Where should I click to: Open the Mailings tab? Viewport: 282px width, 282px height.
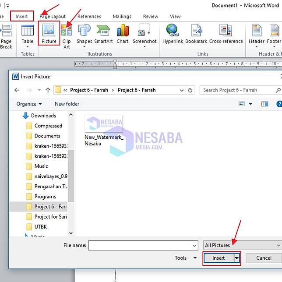(122, 16)
